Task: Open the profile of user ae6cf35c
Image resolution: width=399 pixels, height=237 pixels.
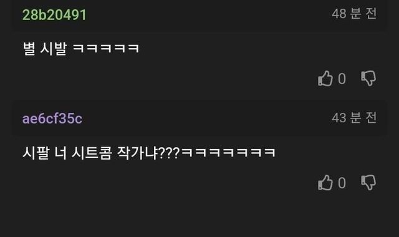Action: [x=52, y=119]
